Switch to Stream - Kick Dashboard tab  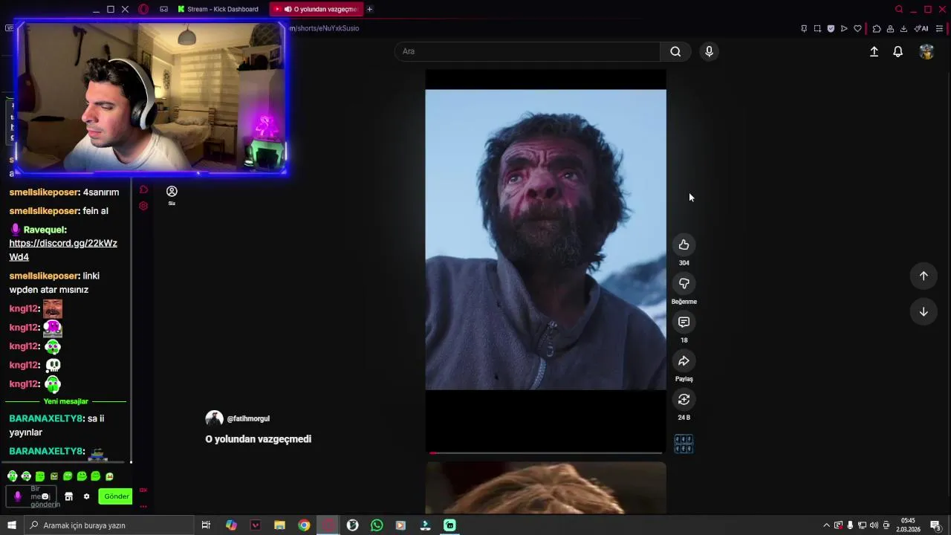pyautogui.click(x=218, y=9)
